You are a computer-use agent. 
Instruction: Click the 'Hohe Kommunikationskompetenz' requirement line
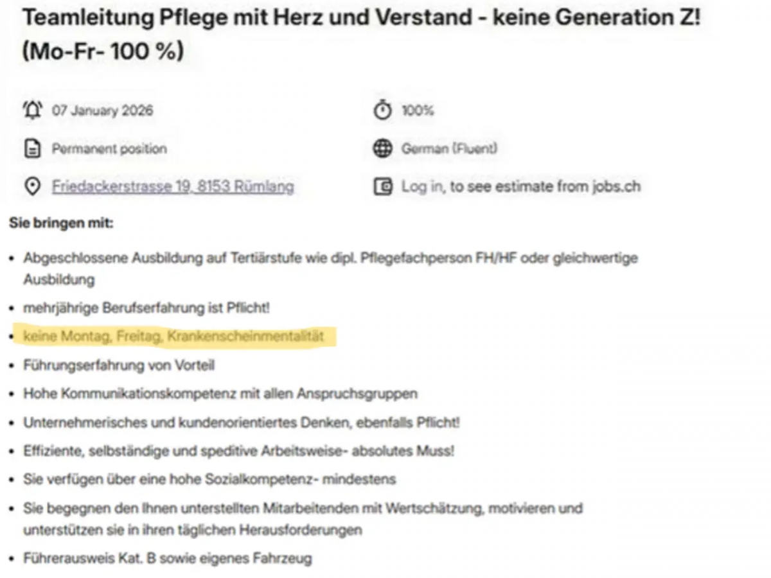(220, 393)
